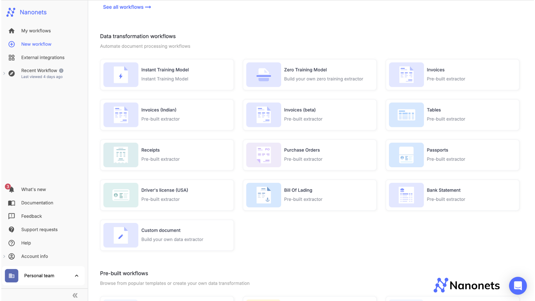Click the New workflow plus icon
The height and width of the screenshot is (301, 535).
click(x=11, y=44)
